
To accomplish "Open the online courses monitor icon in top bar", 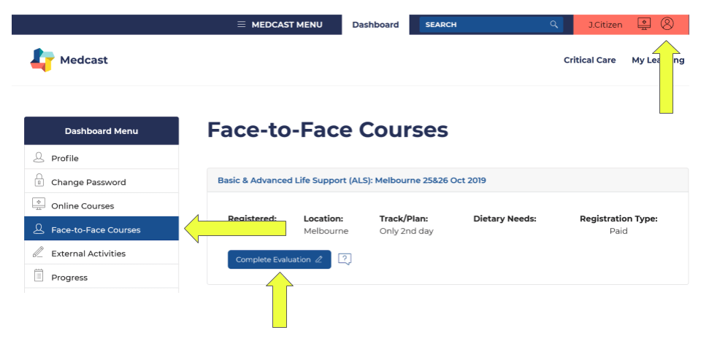I will (644, 24).
